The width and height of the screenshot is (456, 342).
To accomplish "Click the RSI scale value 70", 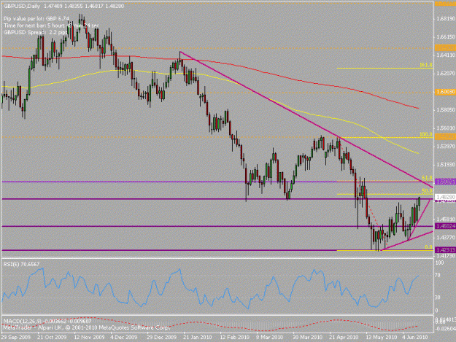I will (438, 275).
